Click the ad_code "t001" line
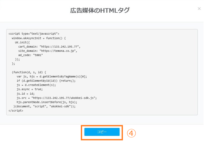The image size is (204, 143). coord(31,55)
